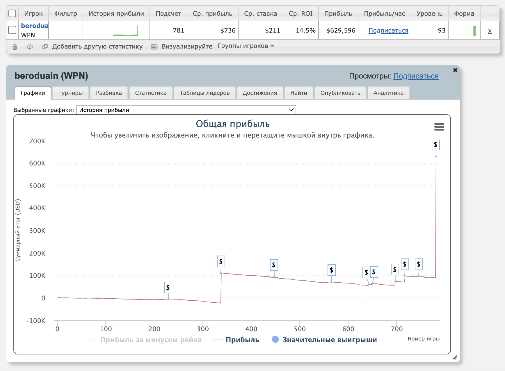Viewport: 505px width, 371px height.
Task: Click the Подписаться link next to Просмотры
Action: click(x=416, y=76)
